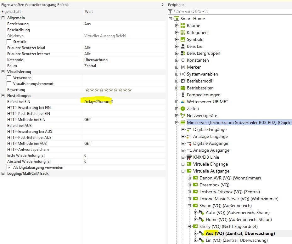
Task: Click the Zeiten clock icon
Action: pyautogui.click(x=183, y=109)
